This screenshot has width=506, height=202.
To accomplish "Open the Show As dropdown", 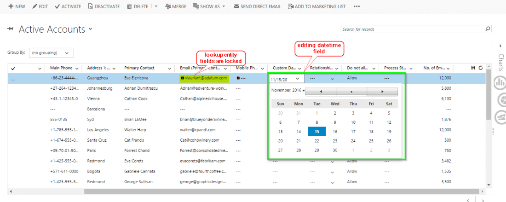I will 209,6.
